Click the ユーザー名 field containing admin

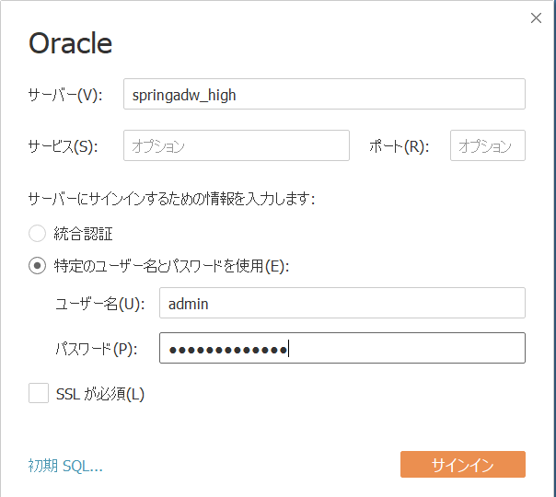342,303
